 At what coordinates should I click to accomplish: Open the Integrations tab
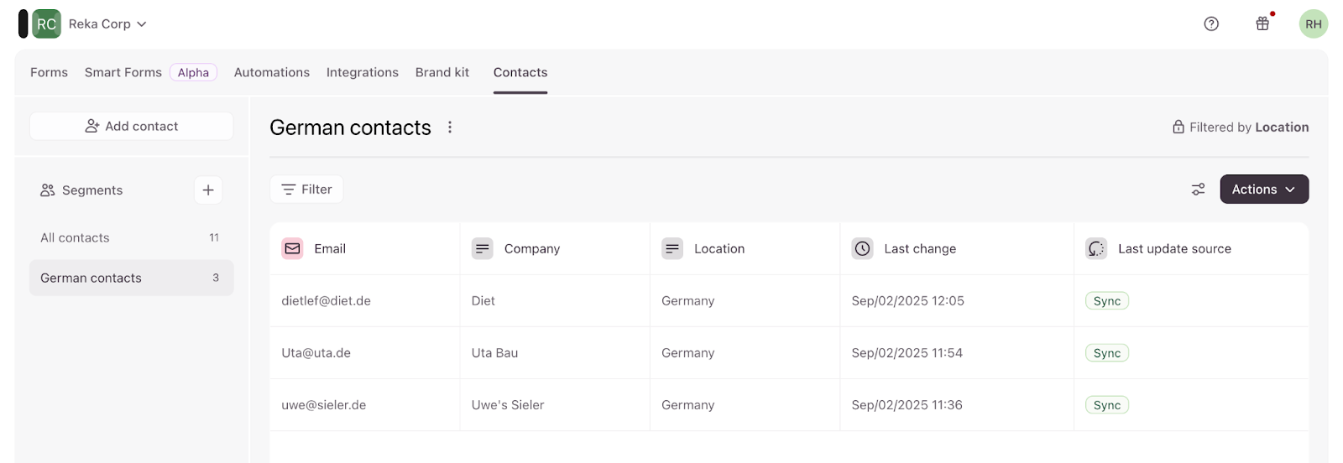click(362, 73)
